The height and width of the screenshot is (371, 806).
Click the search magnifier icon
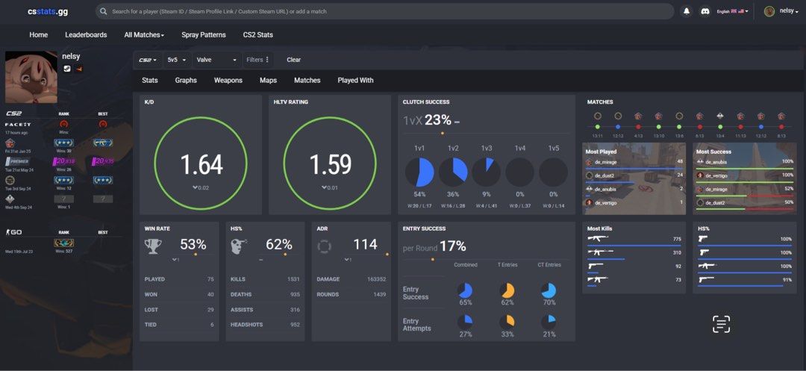click(104, 11)
